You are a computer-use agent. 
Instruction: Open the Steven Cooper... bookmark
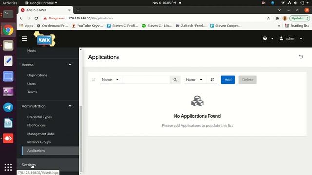pos(226,26)
